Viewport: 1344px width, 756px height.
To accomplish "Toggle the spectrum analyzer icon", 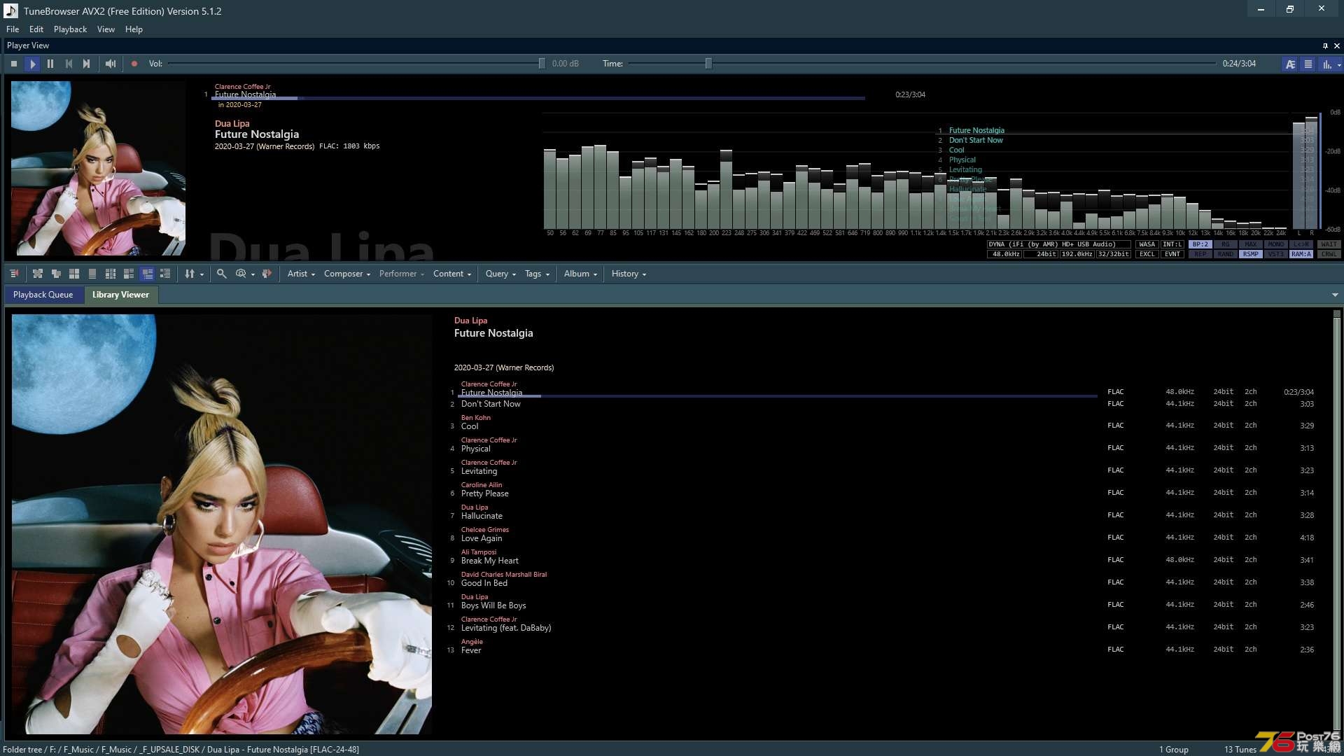I will pyautogui.click(x=1326, y=64).
